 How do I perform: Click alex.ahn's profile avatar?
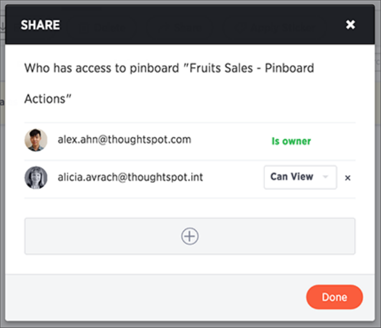(x=36, y=140)
